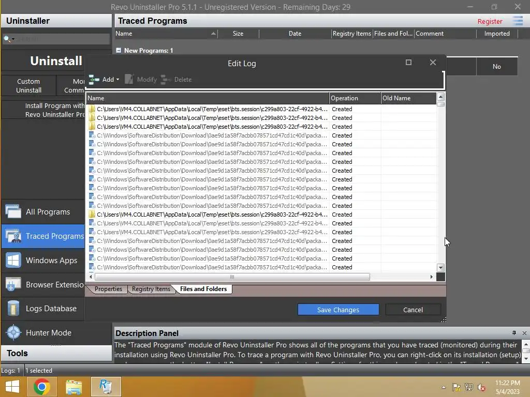Screen dimensions: 530x397
Task: Click the horizontal scrollbar left arrow
Action: [x=90, y=277]
